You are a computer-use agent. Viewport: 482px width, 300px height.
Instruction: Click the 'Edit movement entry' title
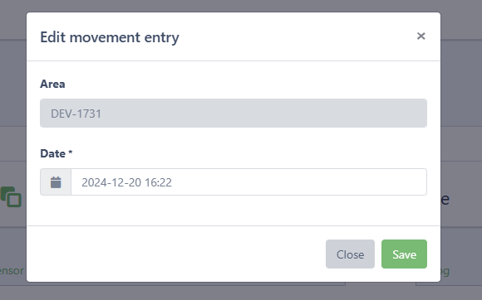(x=110, y=37)
